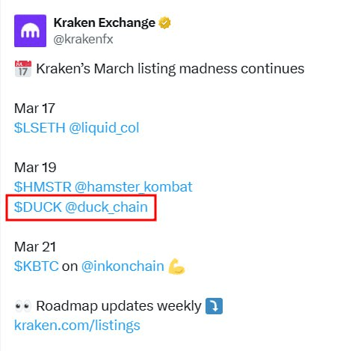
Task: Open the $KBTC cashtag
Action: coord(37,266)
